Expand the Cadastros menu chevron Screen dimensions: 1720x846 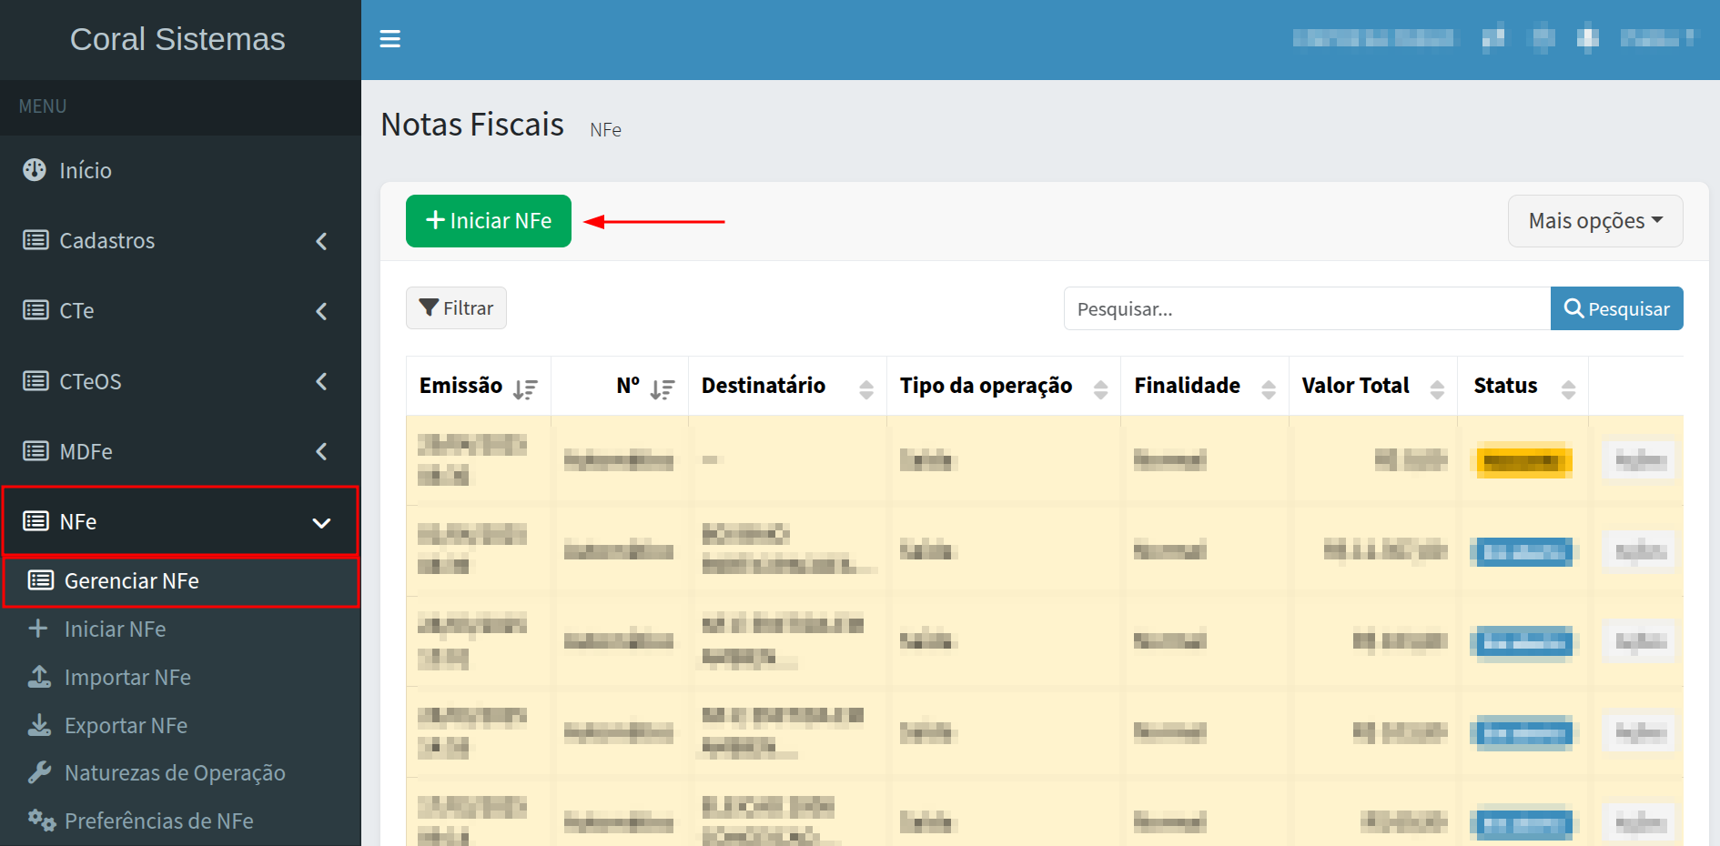(321, 241)
